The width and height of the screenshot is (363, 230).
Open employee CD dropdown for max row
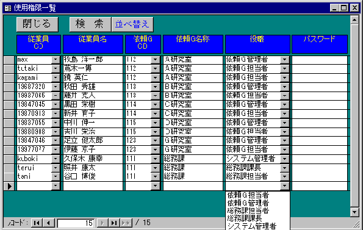coord(56,60)
